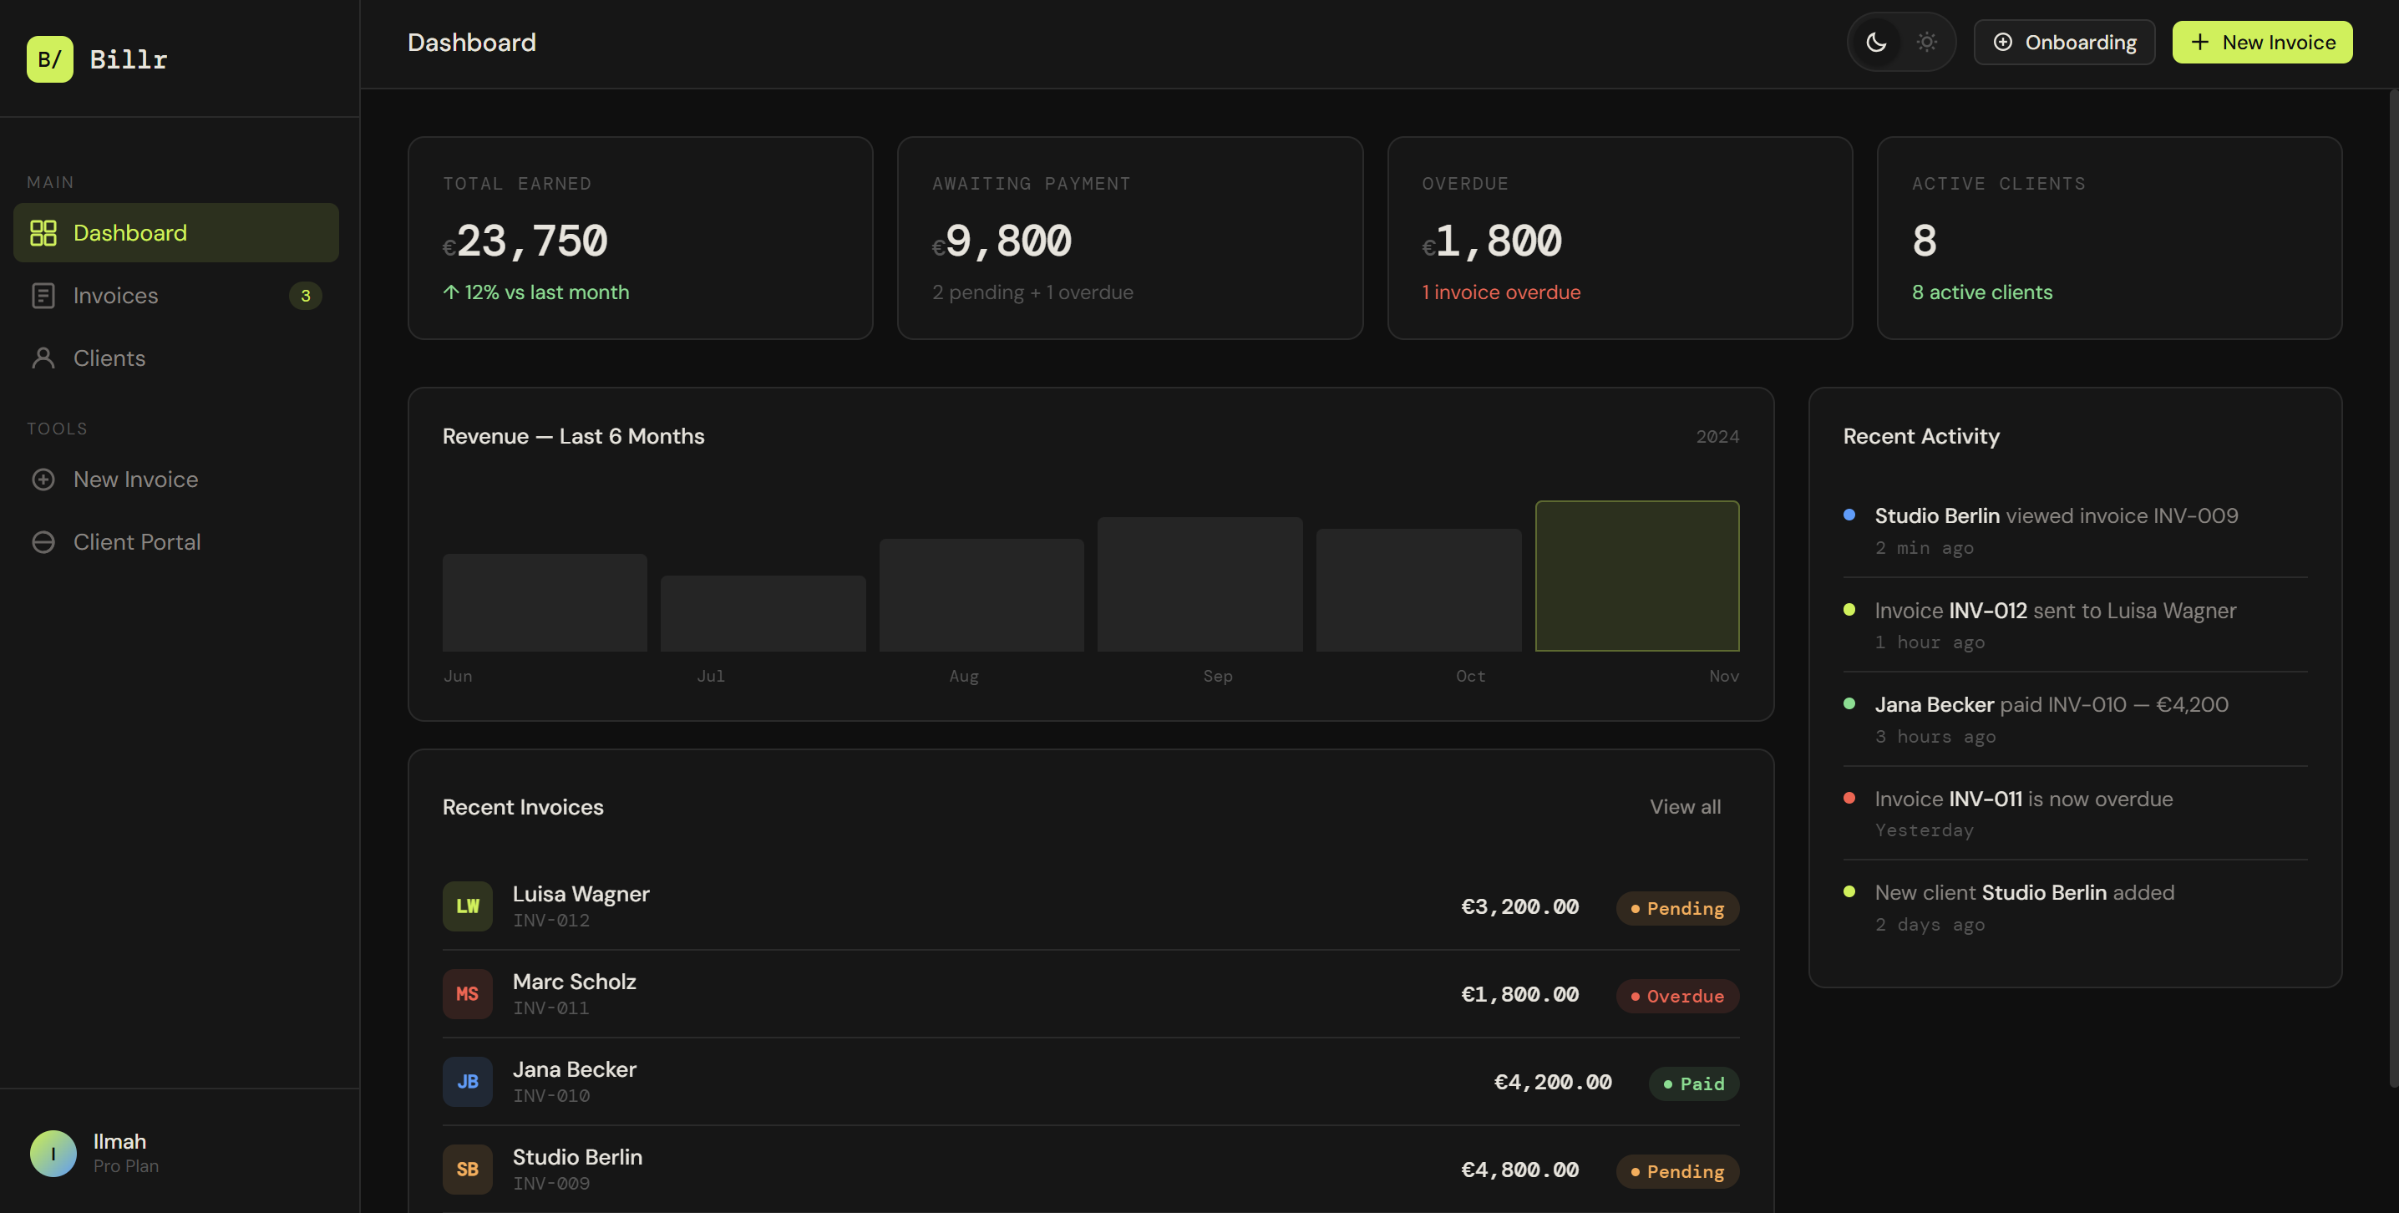Click the MS avatar for Marc Scholz
The image size is (2399, 1213).
coord(468,994)
